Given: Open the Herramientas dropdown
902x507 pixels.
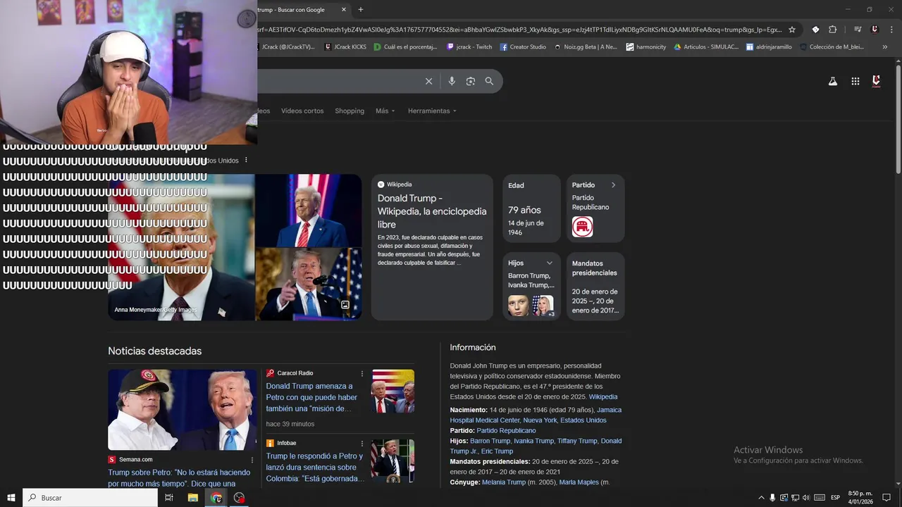Looking at the screenshot, I should coord(432,111).
